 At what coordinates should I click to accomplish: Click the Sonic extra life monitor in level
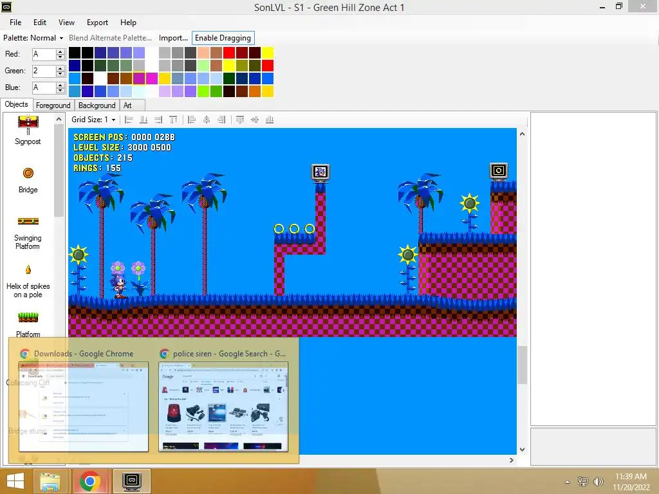(320, 172)
